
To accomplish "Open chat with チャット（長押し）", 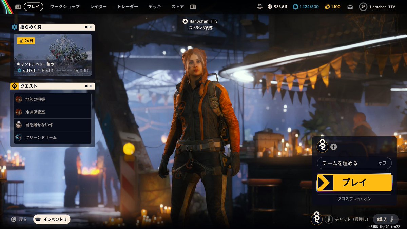I will click(352, 220).
